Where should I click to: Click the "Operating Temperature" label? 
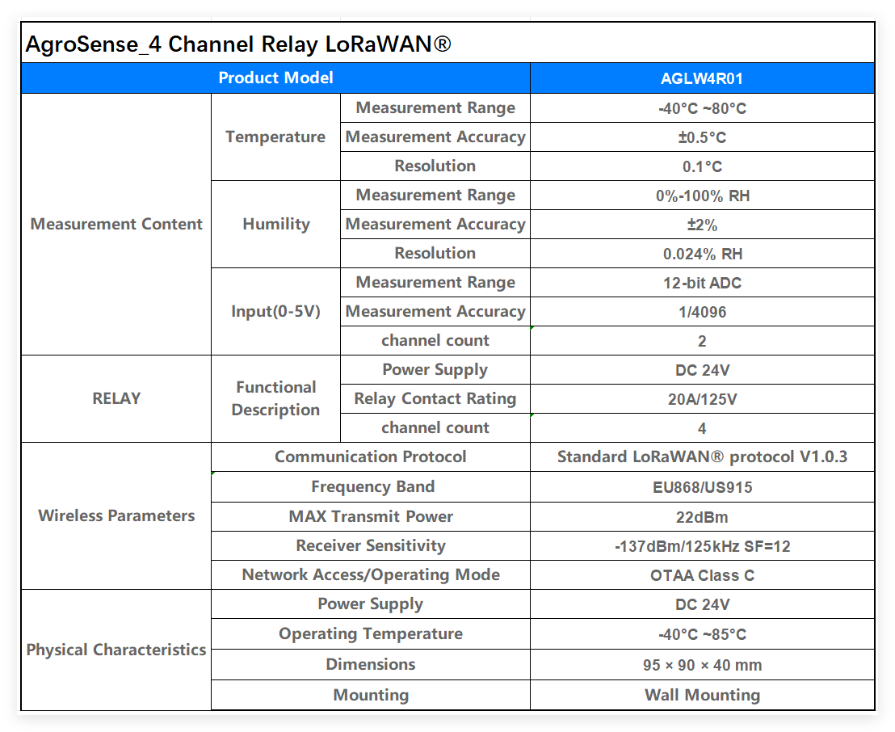pos(371,633)
